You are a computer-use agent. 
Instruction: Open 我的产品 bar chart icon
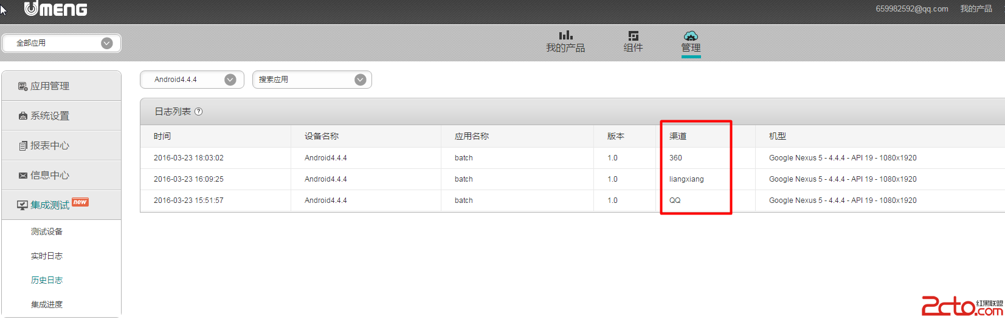(x=565, y=35)
